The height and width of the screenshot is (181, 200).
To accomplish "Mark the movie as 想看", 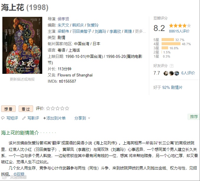I will tap(8, 109).
